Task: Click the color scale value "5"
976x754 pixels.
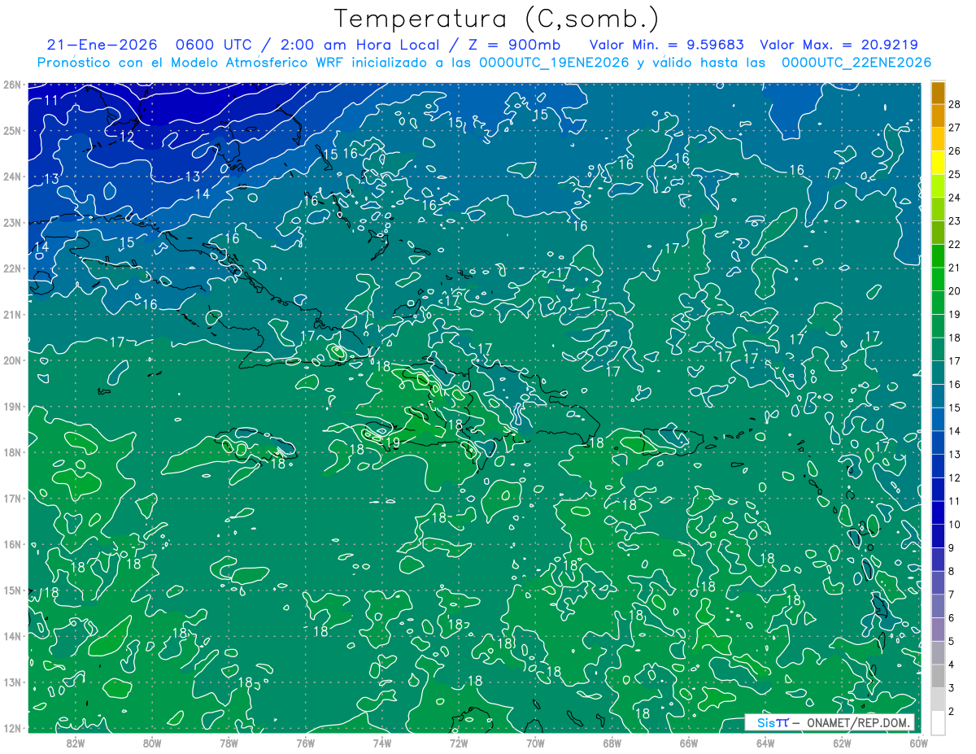Action: [952, 642]
